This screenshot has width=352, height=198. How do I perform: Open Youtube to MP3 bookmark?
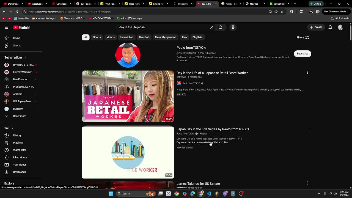[x=73, y=18]
